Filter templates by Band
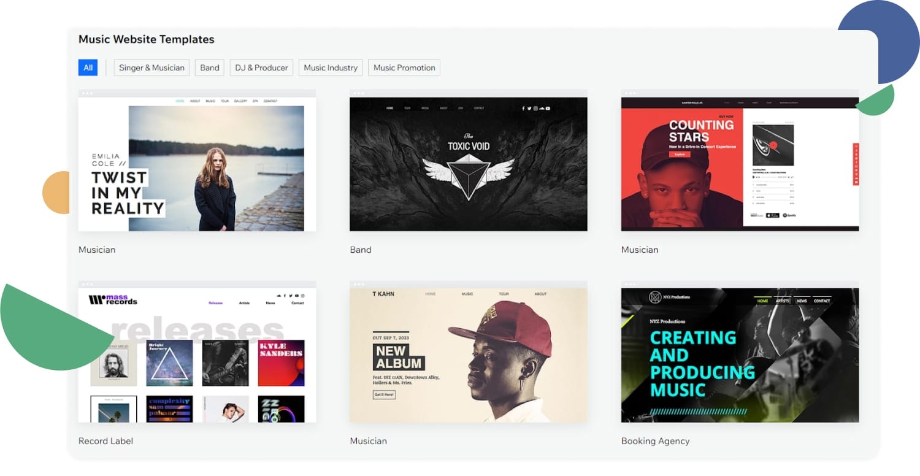This screenshot has height=476, width=920. [210, 67]
